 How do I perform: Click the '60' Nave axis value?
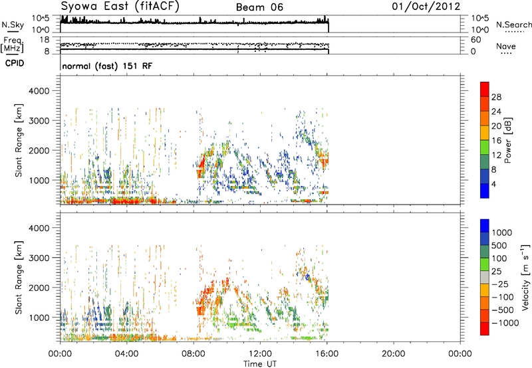(x=475, y=40)
